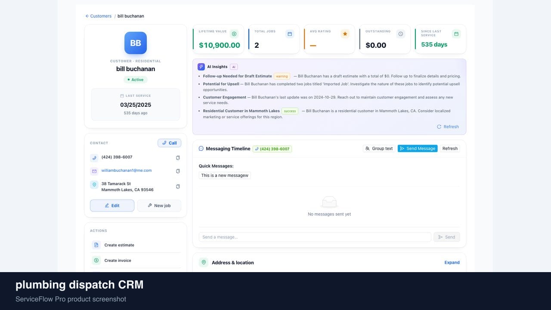Screen dimensions: 551x310
Task: Select Create invoice action
Action: tap(136, 260)
